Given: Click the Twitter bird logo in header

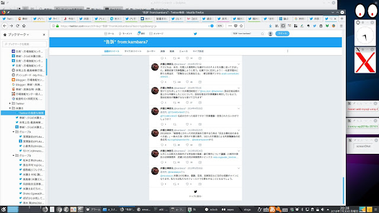Looking at the screenshot, I should 195,34.
